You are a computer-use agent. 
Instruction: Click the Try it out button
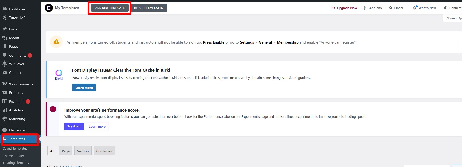[x=74, y=126]
